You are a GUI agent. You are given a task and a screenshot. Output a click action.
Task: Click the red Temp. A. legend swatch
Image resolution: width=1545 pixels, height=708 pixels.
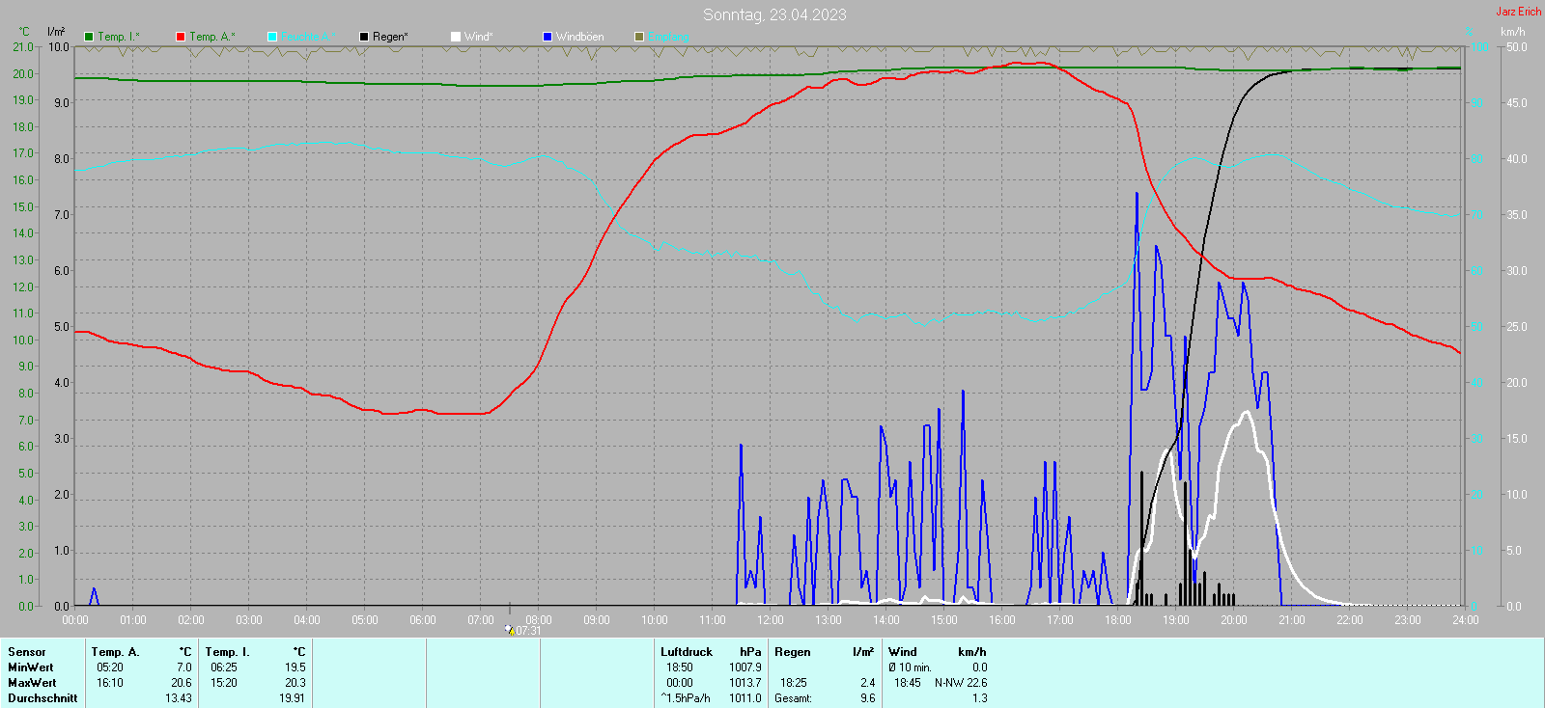pyautogui.click(x=181, y=37)
